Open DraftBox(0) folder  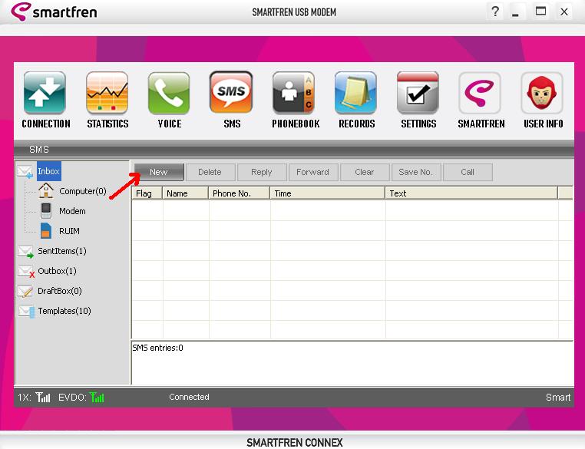point(60,291)
